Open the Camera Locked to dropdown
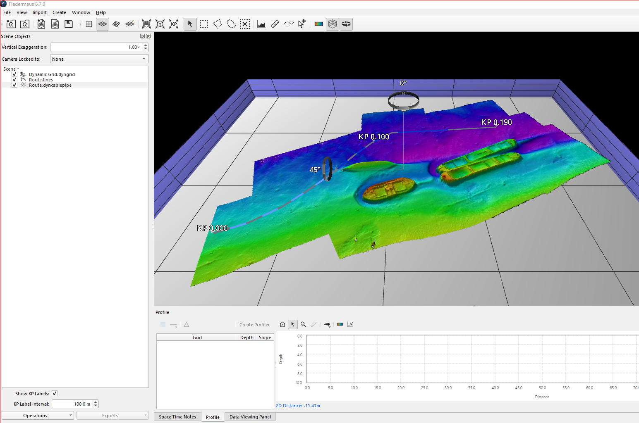 (x=99, y=59)
